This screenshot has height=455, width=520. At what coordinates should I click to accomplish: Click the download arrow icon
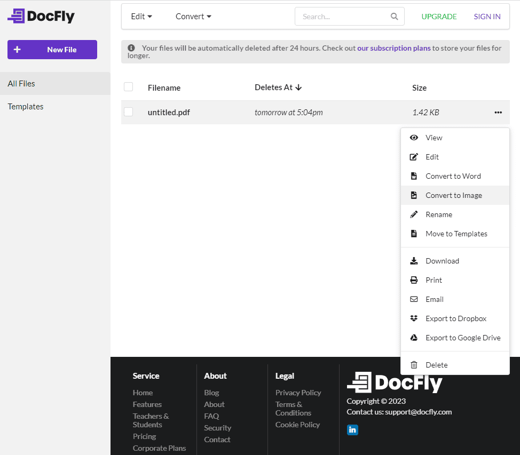(414, 261)
